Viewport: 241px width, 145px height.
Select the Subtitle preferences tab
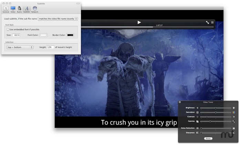tap(27, 9)
